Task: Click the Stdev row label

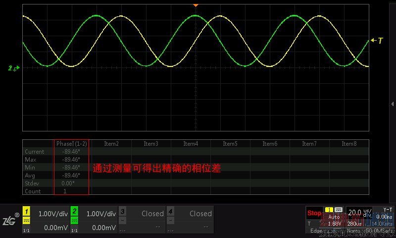Action: tap(32, 183)
